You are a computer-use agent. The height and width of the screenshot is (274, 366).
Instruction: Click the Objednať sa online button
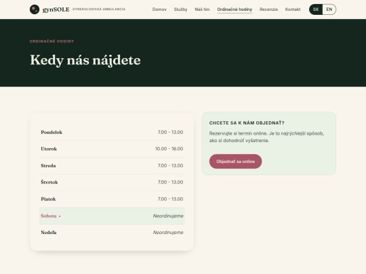coord(235,162)
